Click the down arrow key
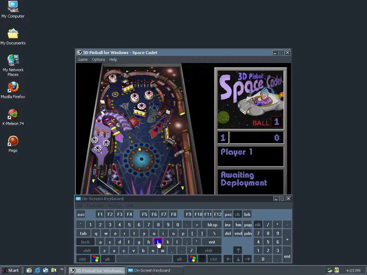This screenshot has height=275, width=367. 238,259
